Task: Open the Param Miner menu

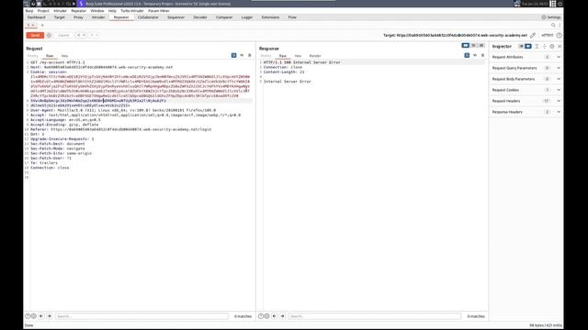Action: coord(159,11)
